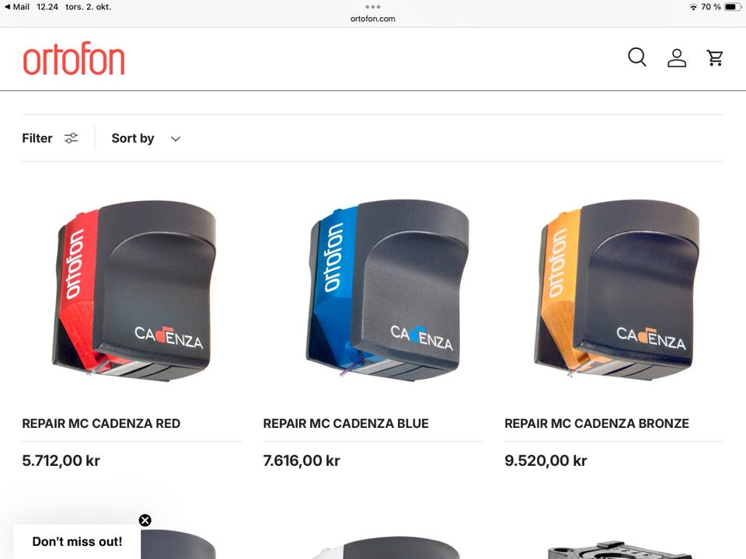Open the Filter options

pos(37,138)
